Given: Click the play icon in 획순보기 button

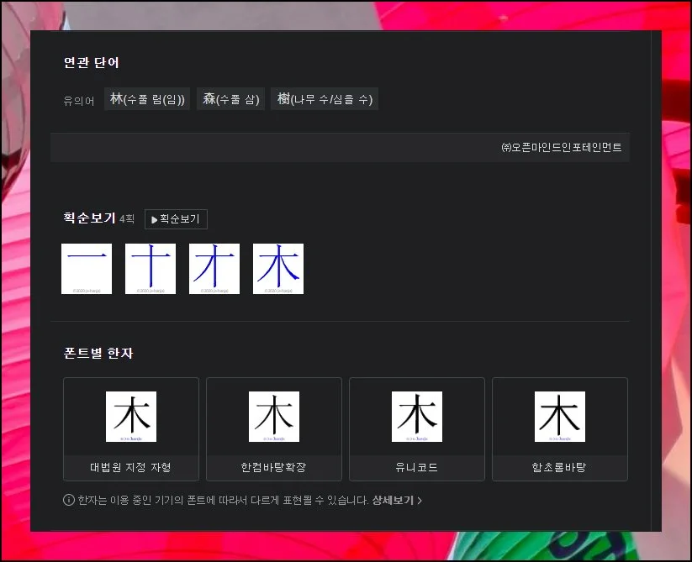Looking at the screenshot, I should pos(154,219).
